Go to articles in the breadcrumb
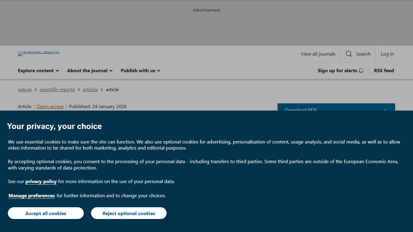This screenshot has height=232, width=413. (90, 89)
